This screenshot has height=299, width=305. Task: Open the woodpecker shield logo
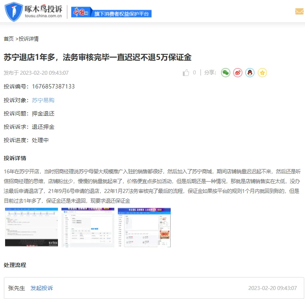tap(14, 12)
